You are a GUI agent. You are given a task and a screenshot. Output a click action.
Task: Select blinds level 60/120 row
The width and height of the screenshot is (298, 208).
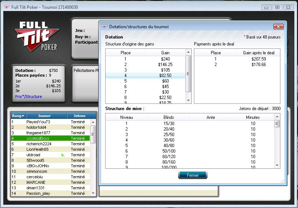(190, 157)
